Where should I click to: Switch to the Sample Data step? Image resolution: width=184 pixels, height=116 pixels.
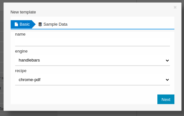[53, 24]
